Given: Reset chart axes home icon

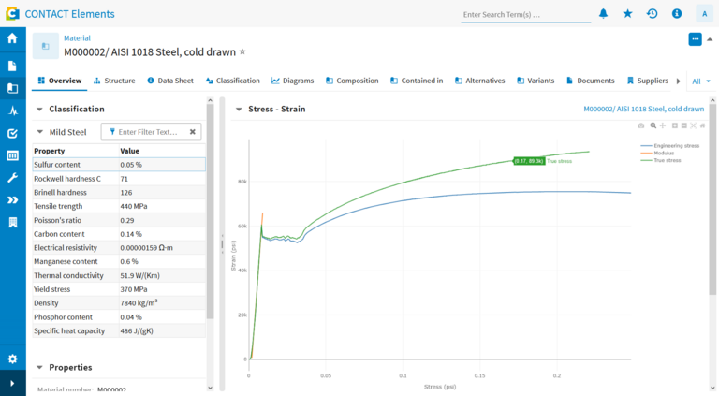Looking at the screenshot, I should 702,125.
